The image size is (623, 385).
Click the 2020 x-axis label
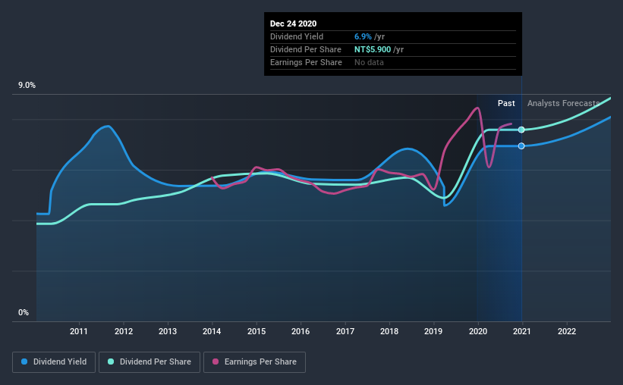[478, 331]
